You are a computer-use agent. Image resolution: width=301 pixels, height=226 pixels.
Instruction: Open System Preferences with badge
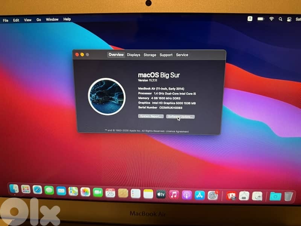click(x=213, y=195)
